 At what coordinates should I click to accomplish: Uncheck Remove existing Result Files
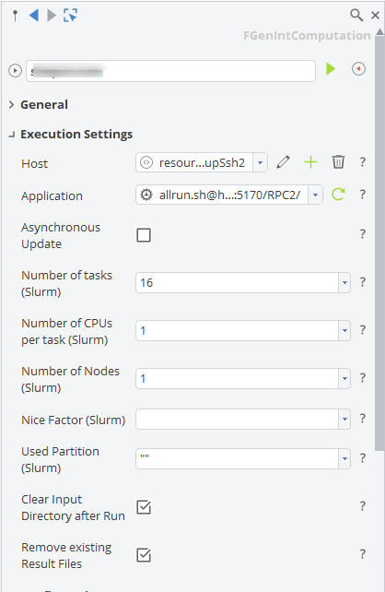(144, 555)
